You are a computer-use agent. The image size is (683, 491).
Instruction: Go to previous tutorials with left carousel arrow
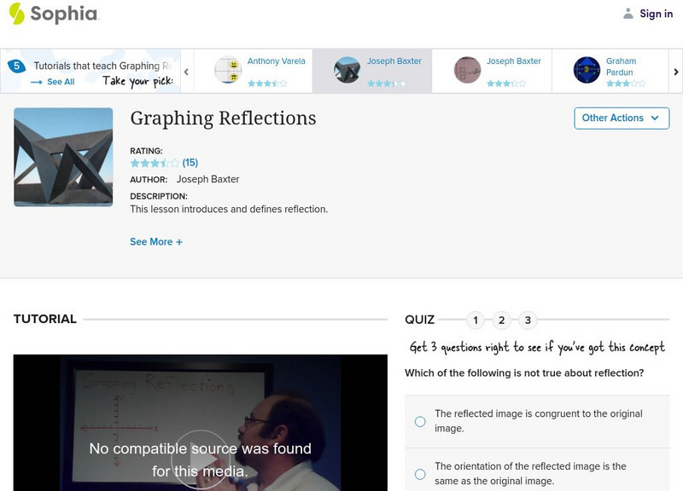tap(186, 72)
